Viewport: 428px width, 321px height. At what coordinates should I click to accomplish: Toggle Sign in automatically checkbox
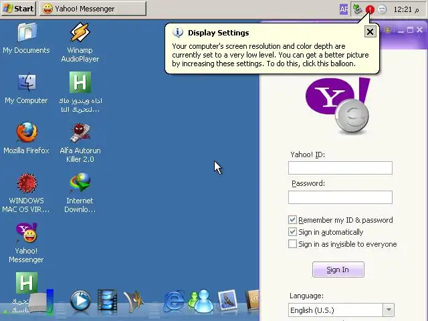[292, 232]
